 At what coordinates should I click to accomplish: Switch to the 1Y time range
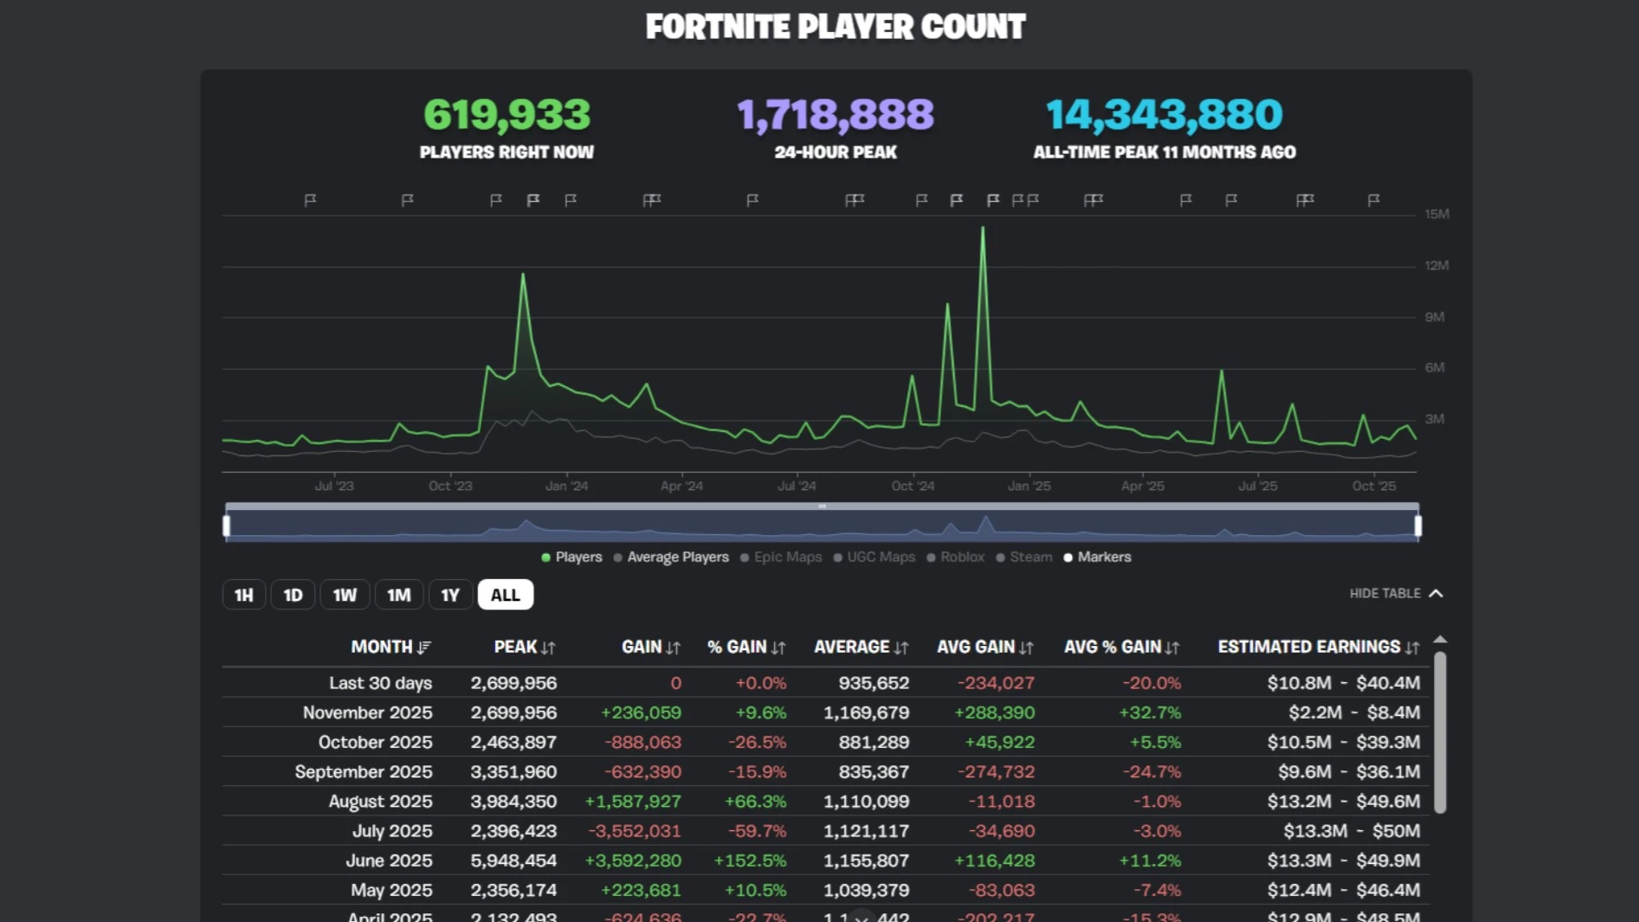pyautogui.click(x=449, y=595)
